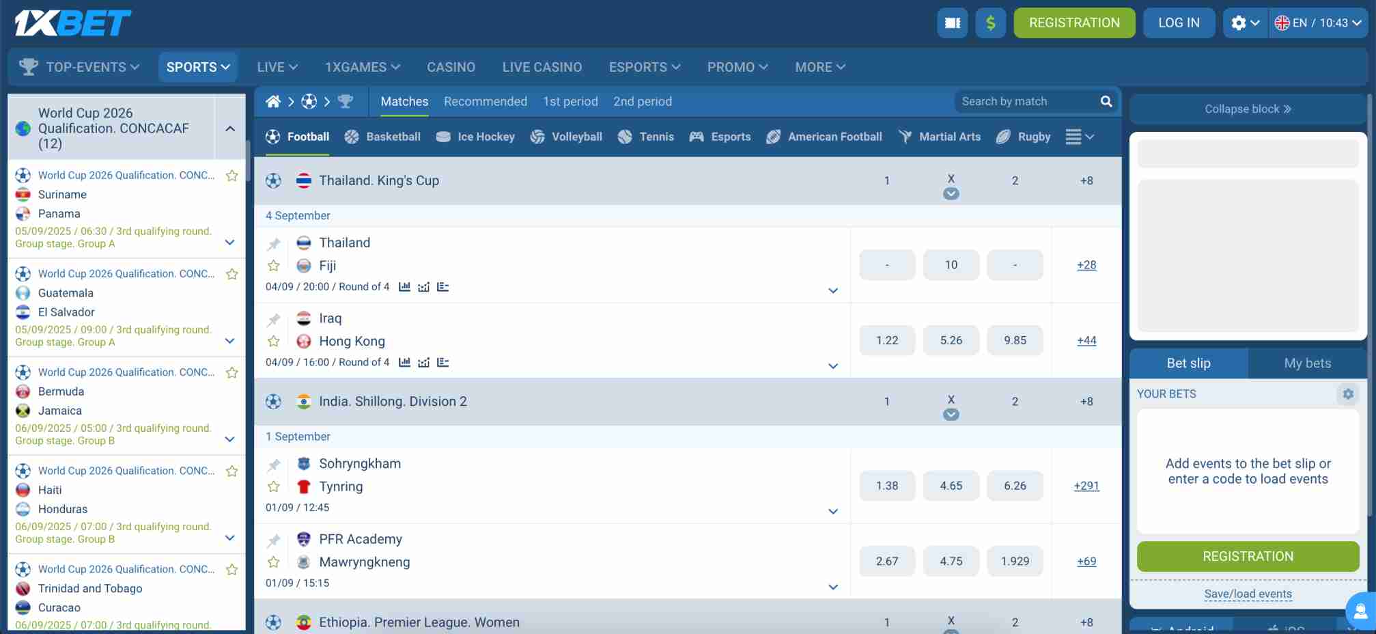The width and height of the screenshot is (1376, 634).
Task: Expand Bermuda vs Jamaica markets in sidebar
Action: click(230, 439)
